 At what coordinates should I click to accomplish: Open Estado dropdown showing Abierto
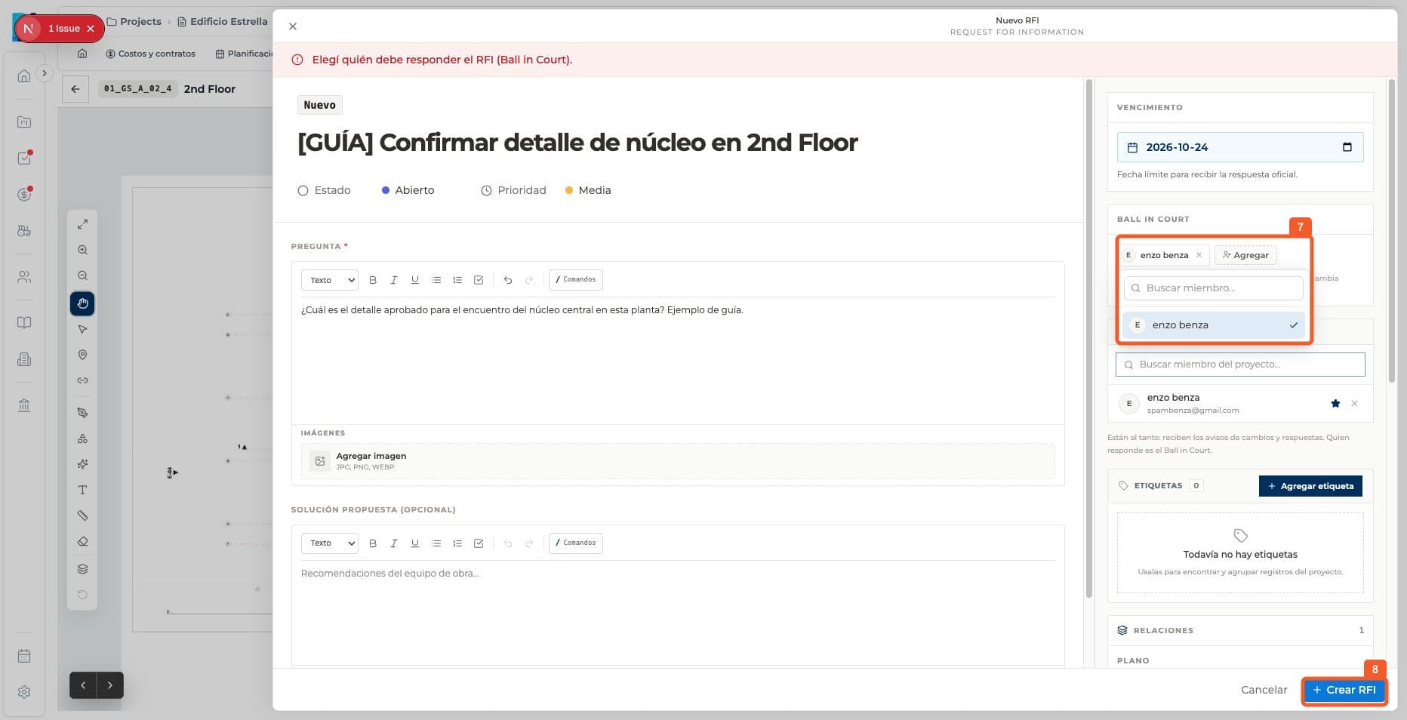pos(408,190)
